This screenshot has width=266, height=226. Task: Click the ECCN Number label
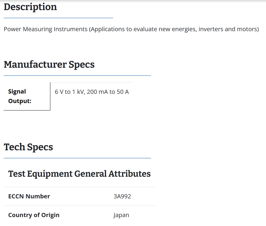[29, 196]
